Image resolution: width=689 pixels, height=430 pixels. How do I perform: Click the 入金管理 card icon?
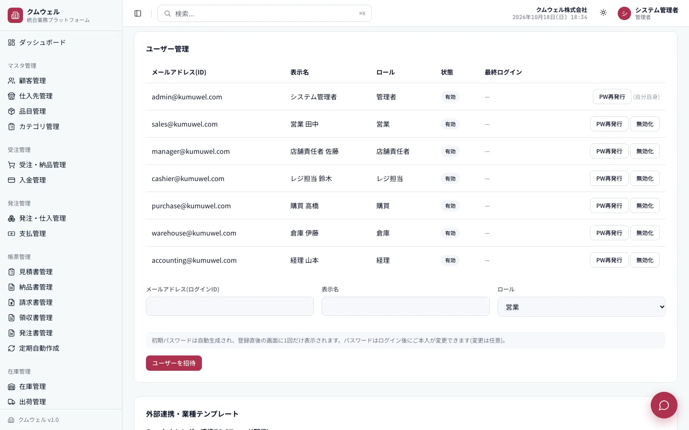click(x=11, y=180)
